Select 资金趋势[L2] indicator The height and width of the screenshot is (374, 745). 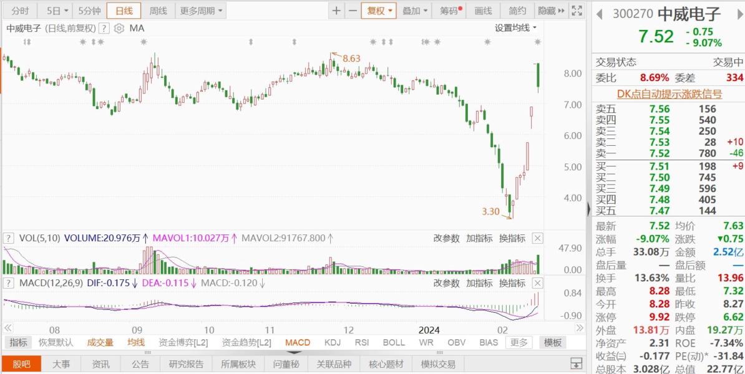click(x=246, y=343)
